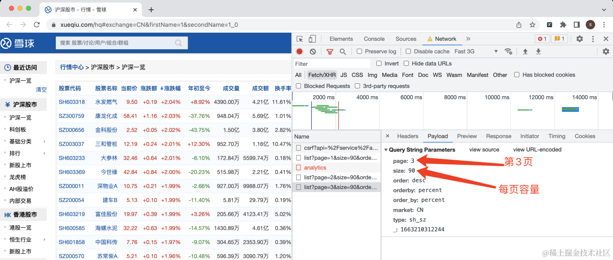613x260 pixels.
Task: Select the analytics request row
Action: pos(337,167)
